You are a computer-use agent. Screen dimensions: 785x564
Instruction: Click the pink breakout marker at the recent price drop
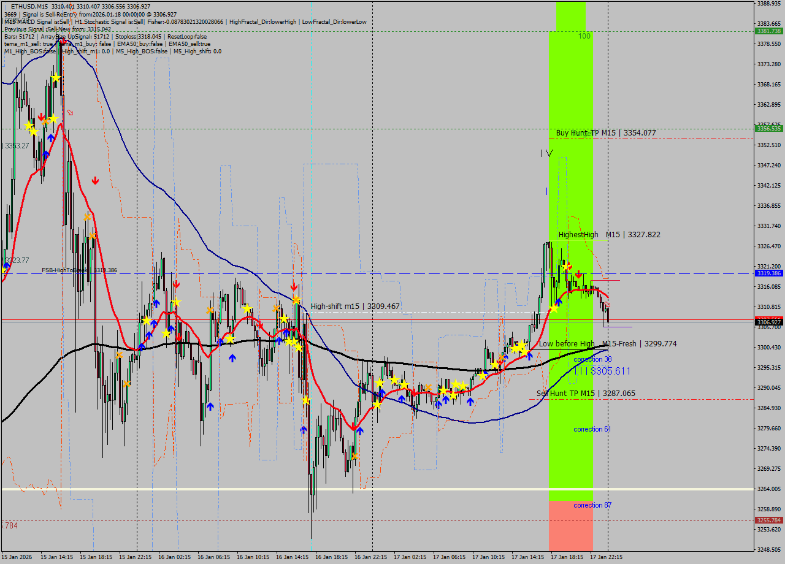(607, 304)
